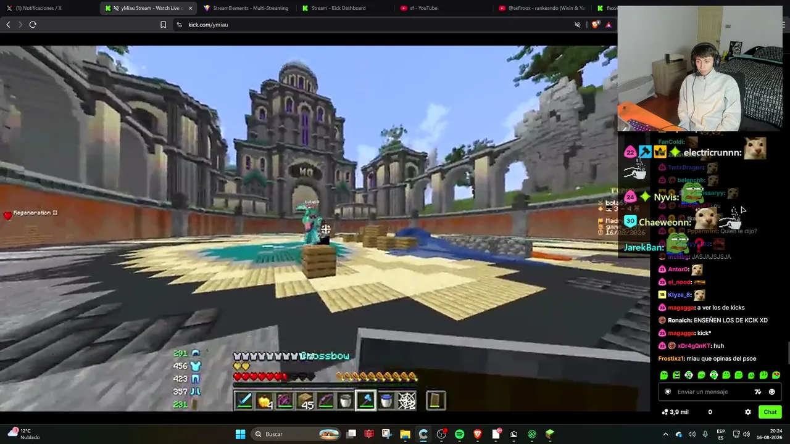
Task: Insert the angry square green emote
Action: click(676, 375)
